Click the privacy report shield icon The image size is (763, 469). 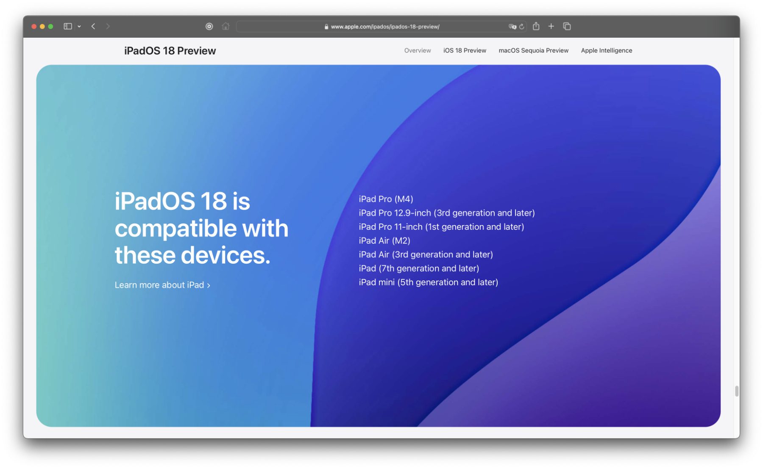point(209,26)
